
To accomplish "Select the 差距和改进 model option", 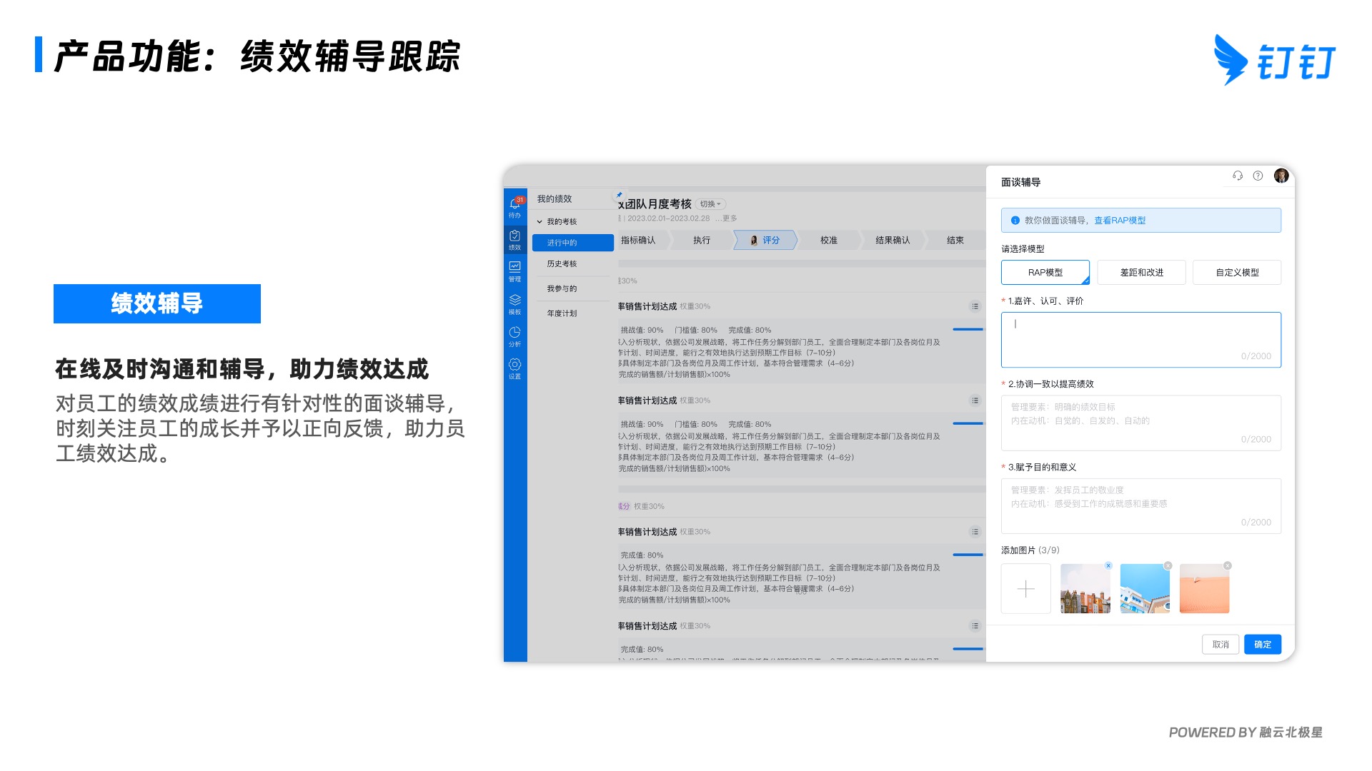I will click(1141, 273).
